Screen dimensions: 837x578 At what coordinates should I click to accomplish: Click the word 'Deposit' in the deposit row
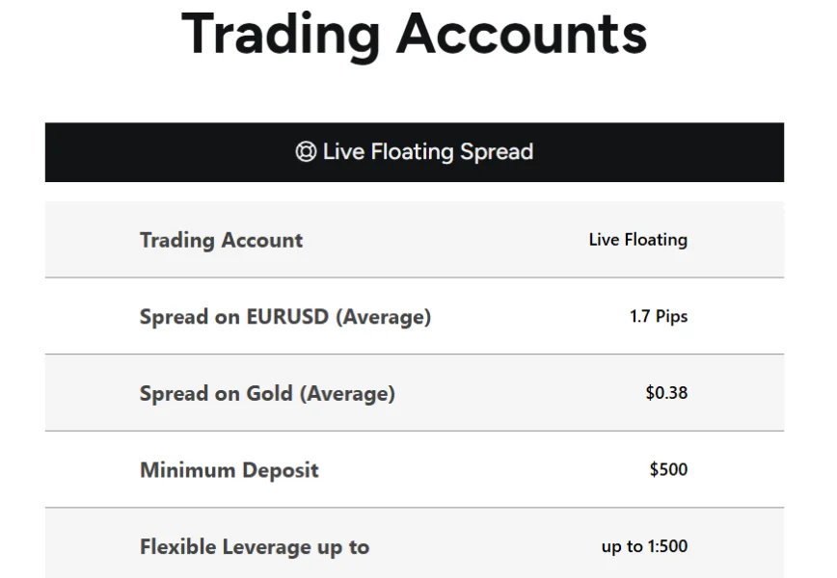280,470
